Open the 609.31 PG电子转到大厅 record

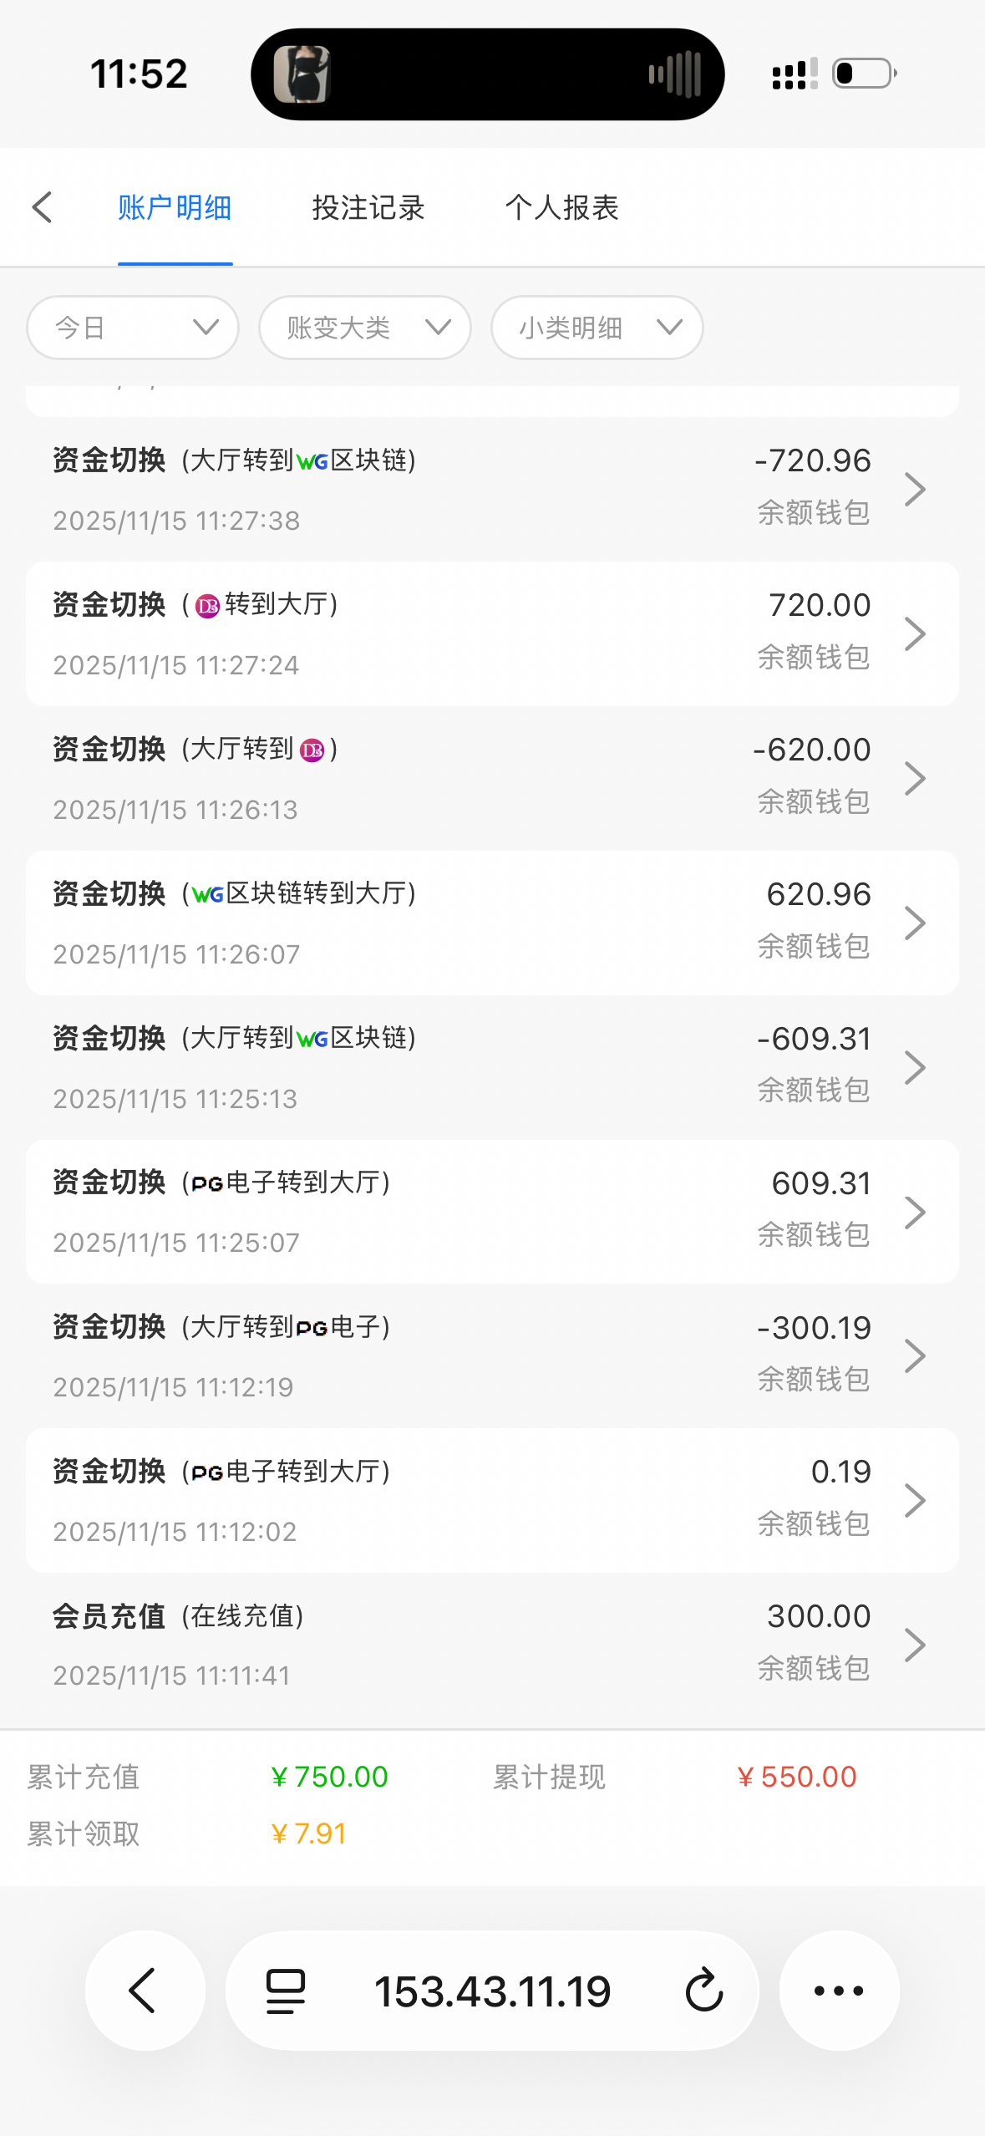491,1212
